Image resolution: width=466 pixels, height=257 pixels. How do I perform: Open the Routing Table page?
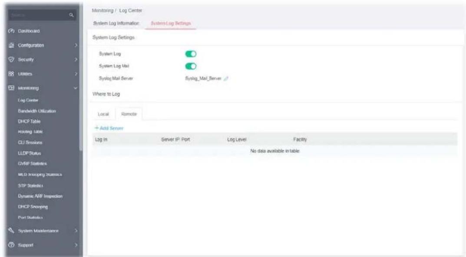tap(30, 132)
